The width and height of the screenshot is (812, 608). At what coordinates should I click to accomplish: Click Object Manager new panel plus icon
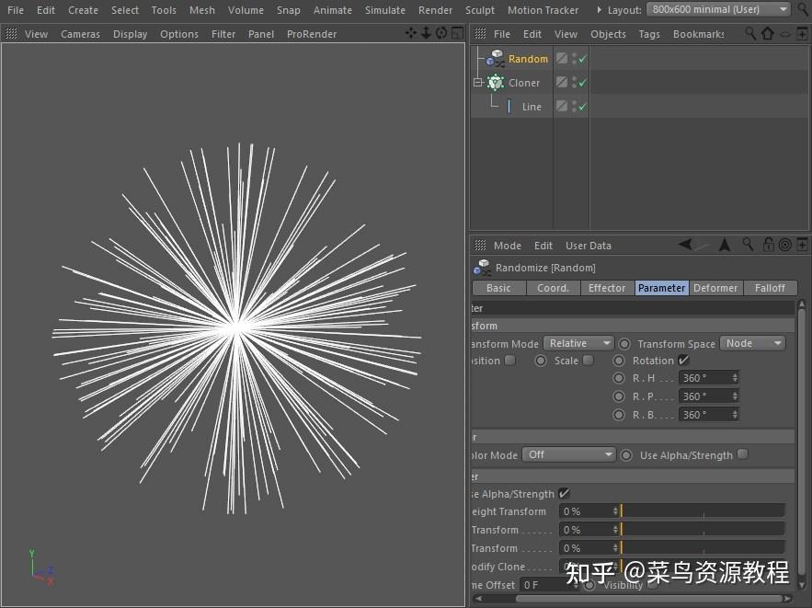[802, 34]
